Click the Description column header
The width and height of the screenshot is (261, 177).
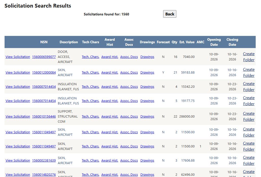pyautogui.click(x=69, y=42)
